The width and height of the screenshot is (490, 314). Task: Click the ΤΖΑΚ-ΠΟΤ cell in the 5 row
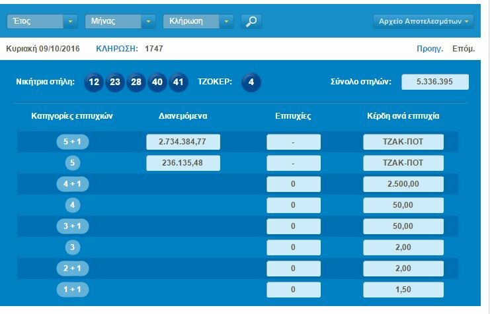403,163
